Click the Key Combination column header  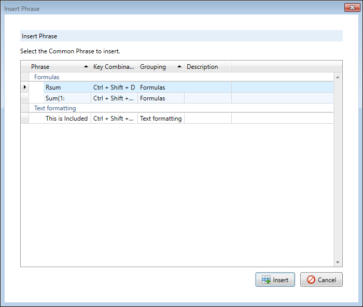pyautogui.click(x=114, y=67)
